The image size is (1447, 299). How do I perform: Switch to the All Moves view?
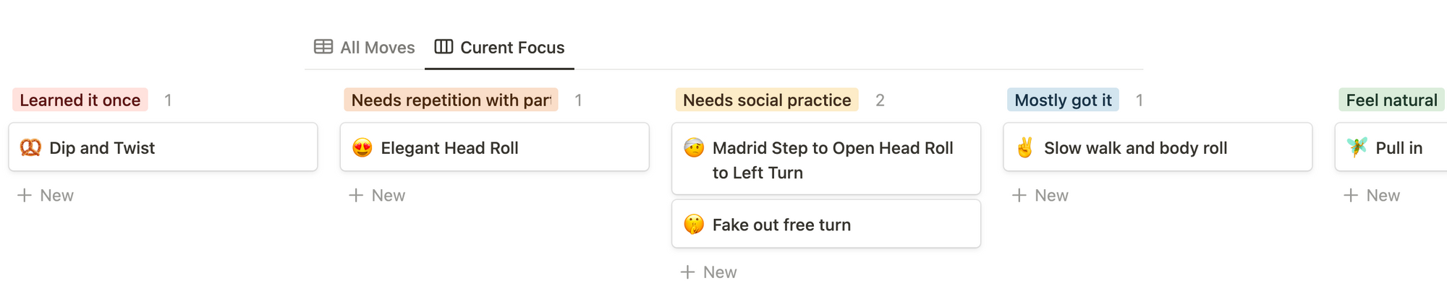click(x=377, y=48)
